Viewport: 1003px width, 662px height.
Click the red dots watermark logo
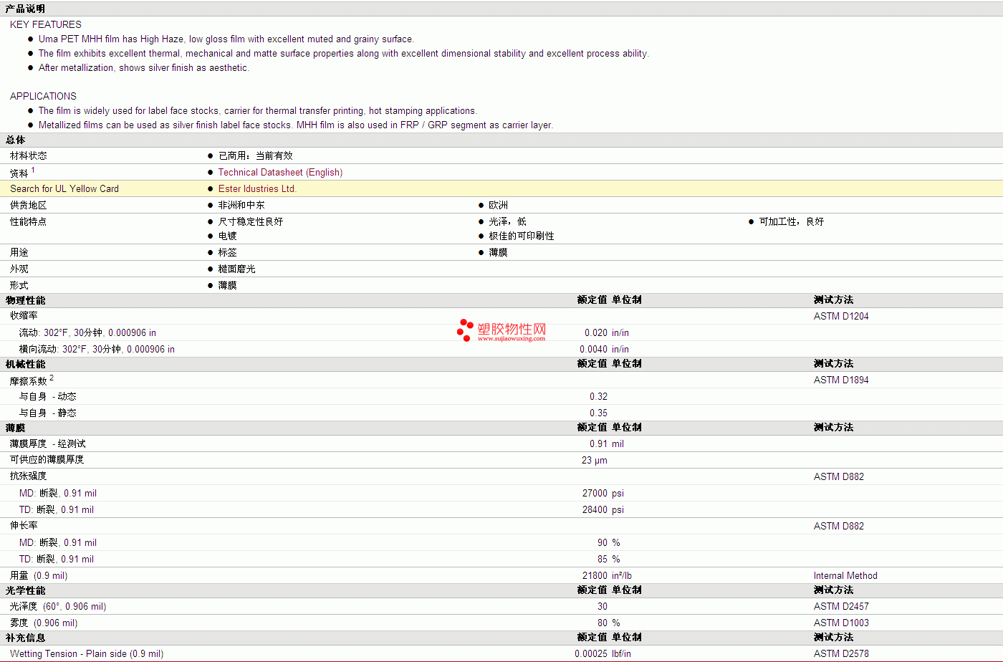[465, 330]
